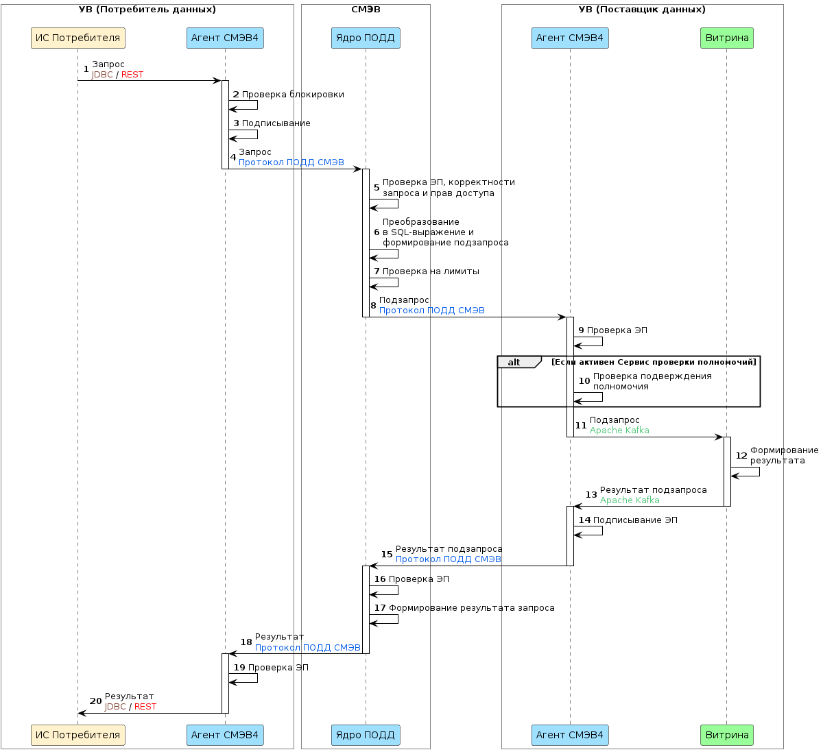Image resolution: width=823 pixels, height=752 pixels.
Task: Click the 'УВ (Поставщик данных)' group title
Action: pyautogui.click(x=642, y=10)
